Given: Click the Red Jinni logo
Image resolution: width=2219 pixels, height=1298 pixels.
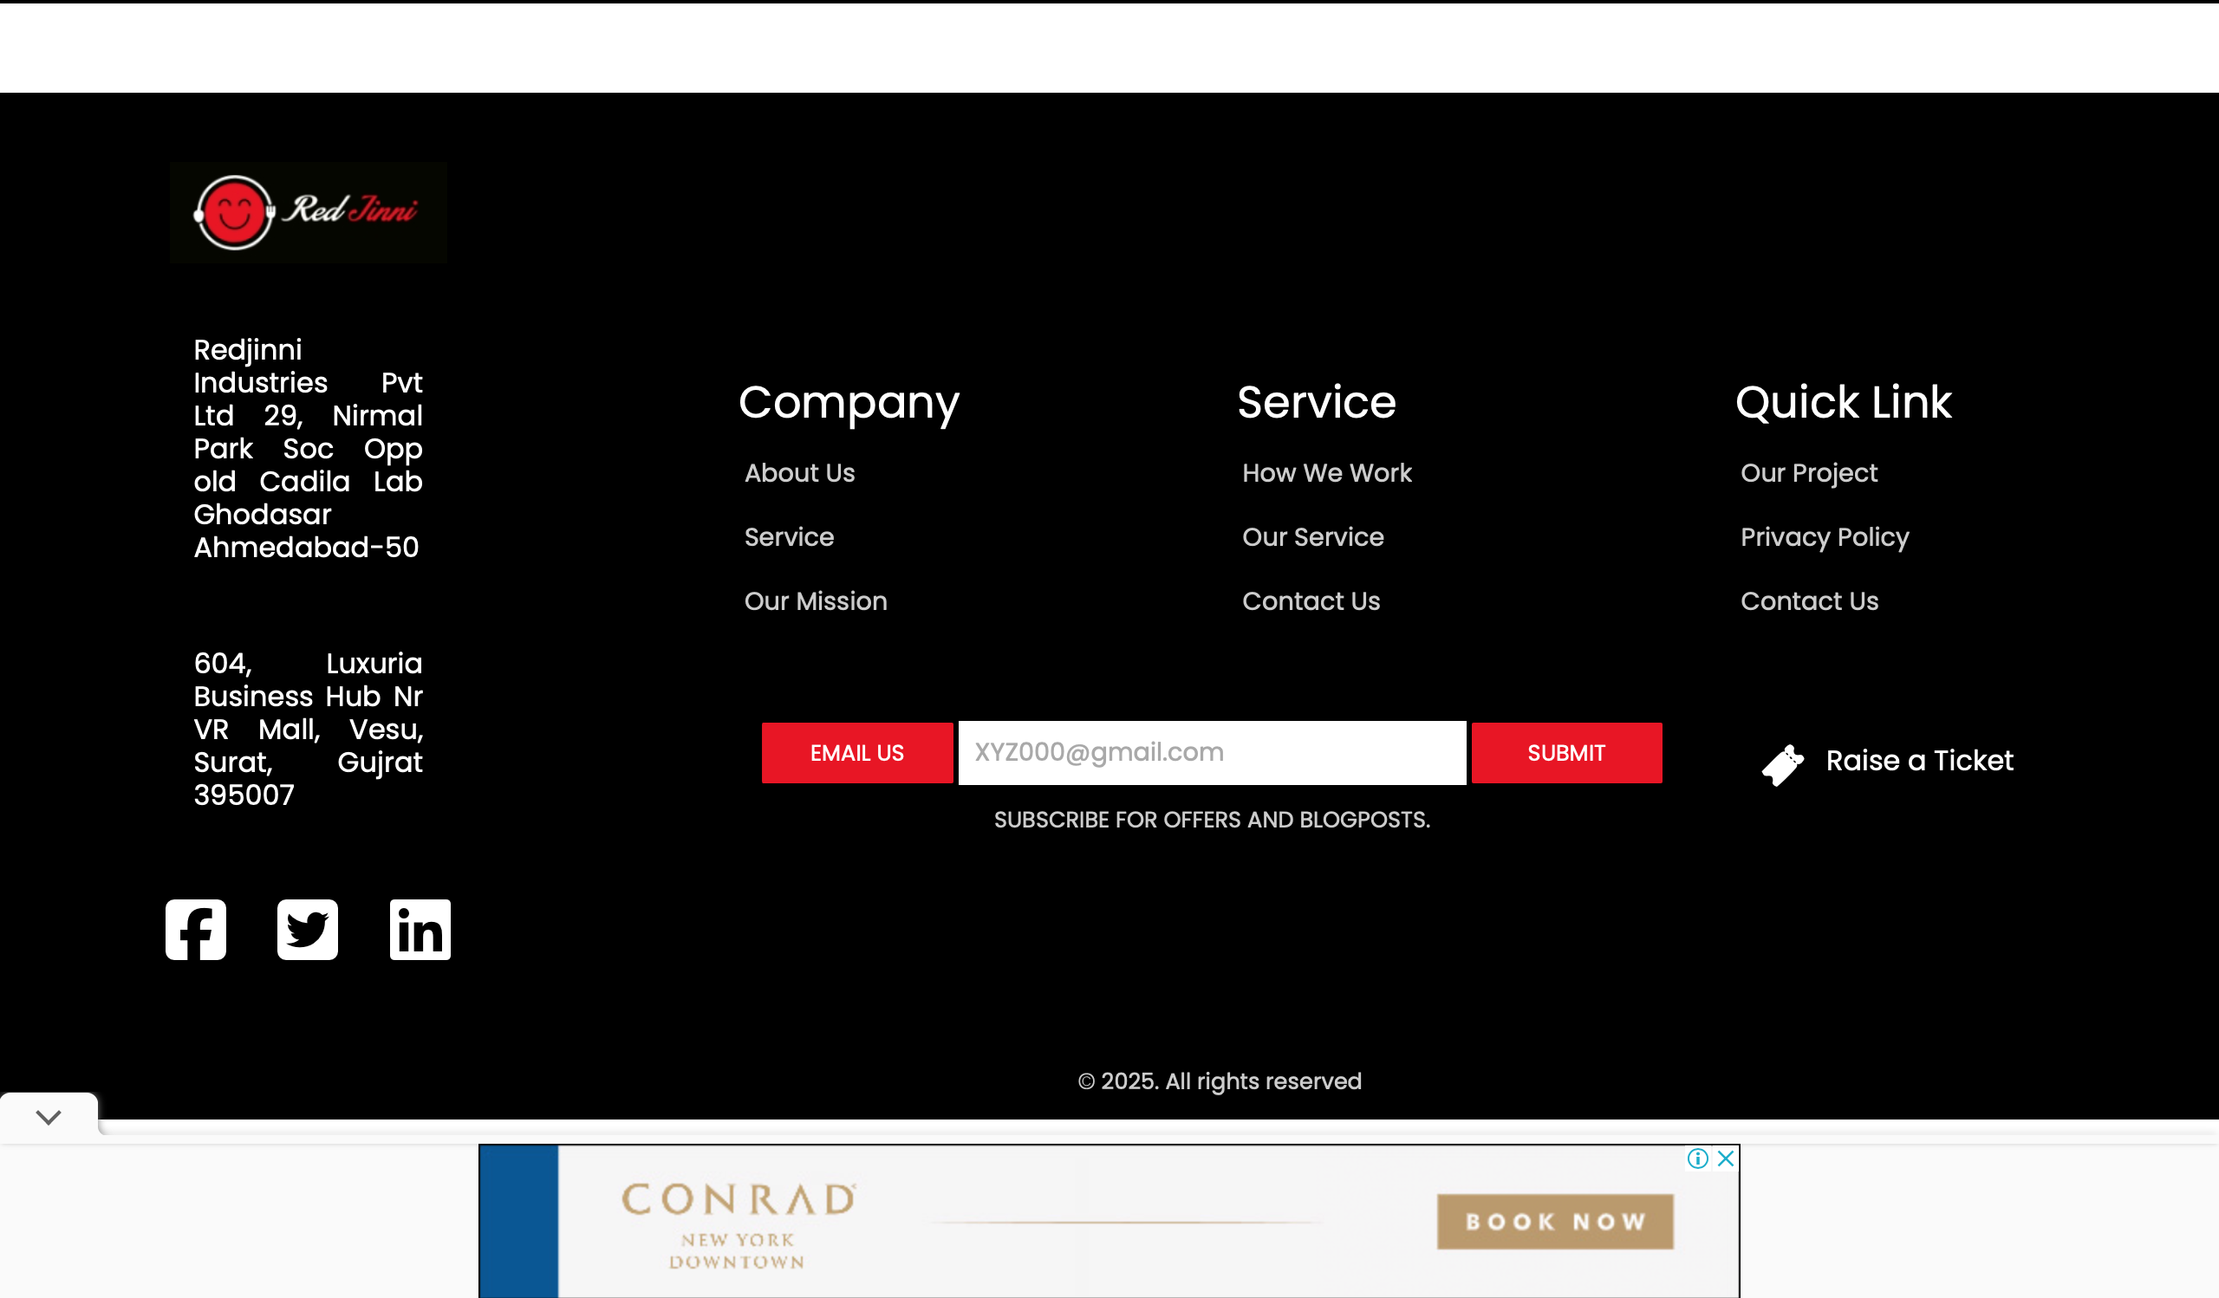Looking at the screenshot, I should pos(309,212).
